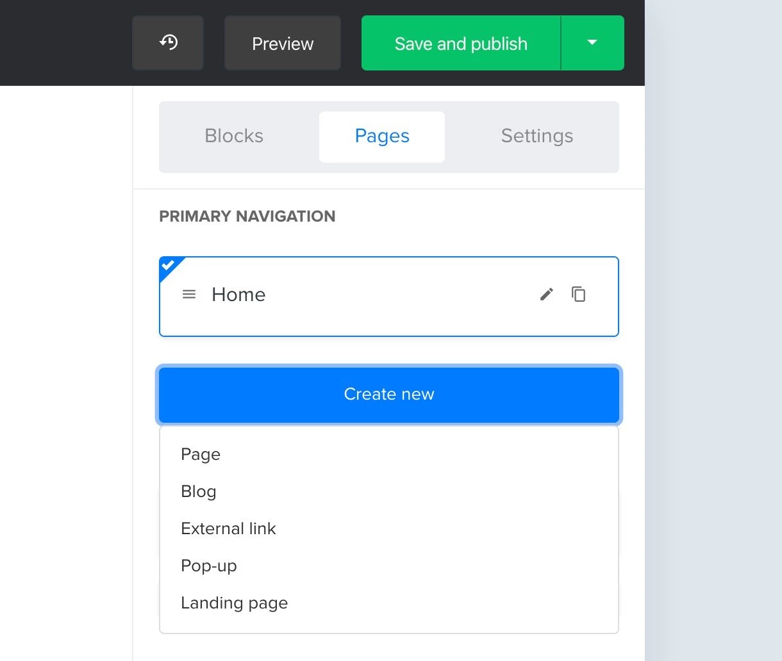782x661 pixels.
Task: Click the pencil edit icon for Home
Action: click(x=546, y=295)
